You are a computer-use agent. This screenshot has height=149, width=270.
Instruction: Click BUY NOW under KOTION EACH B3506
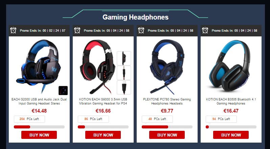(231, 135)
